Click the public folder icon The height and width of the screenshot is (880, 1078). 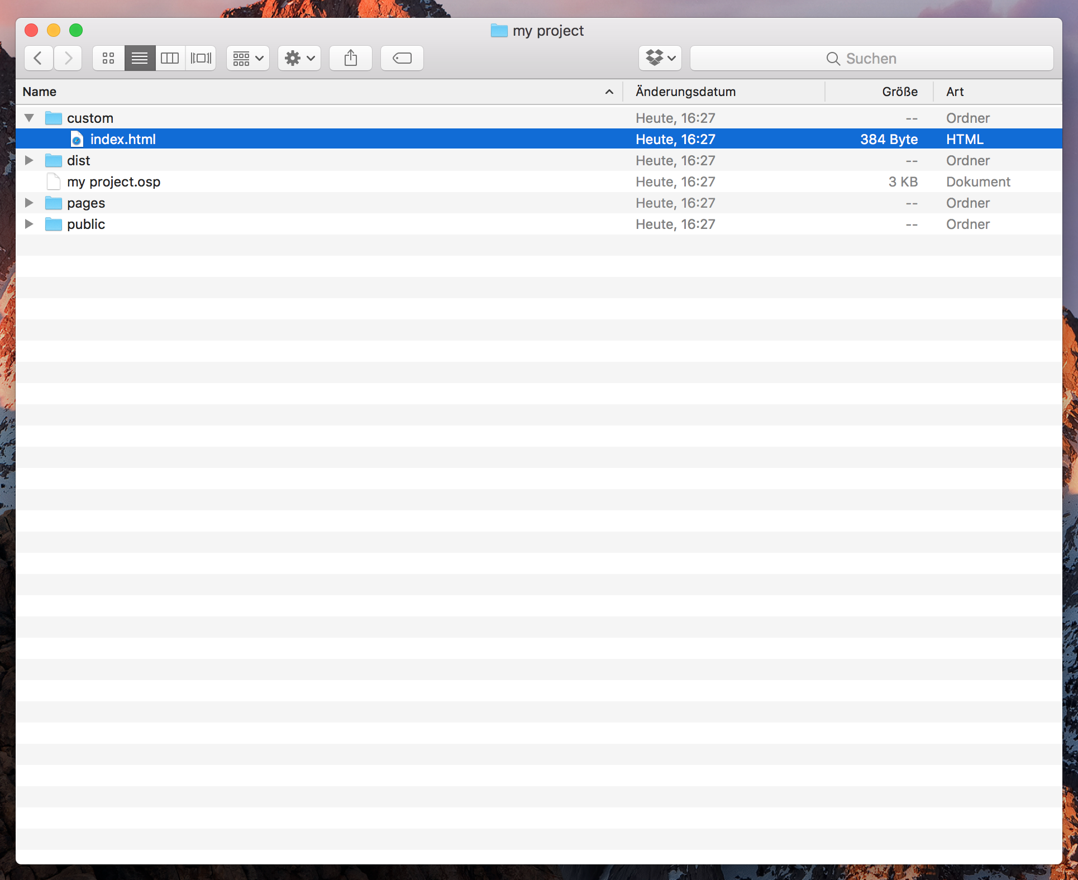pos(54,224)
